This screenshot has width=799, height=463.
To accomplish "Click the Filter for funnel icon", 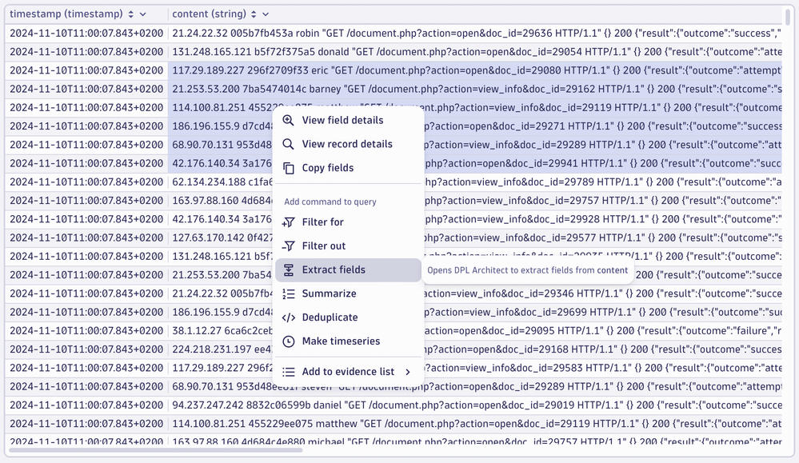I will [289, 222].
